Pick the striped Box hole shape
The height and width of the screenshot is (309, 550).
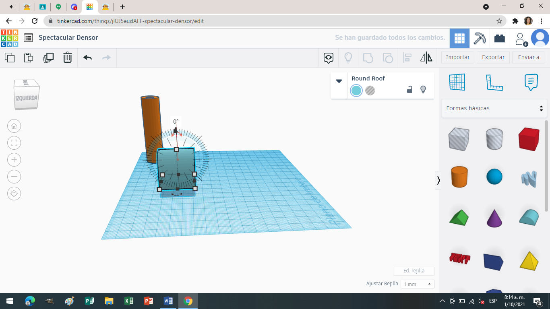(x=459, y=139)
